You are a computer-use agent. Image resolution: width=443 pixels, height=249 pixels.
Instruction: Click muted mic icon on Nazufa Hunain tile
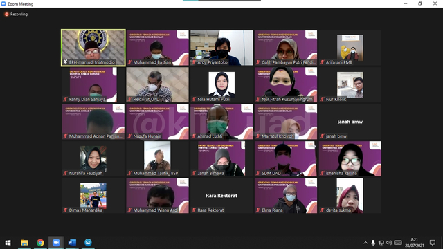(x=129, y=136)
